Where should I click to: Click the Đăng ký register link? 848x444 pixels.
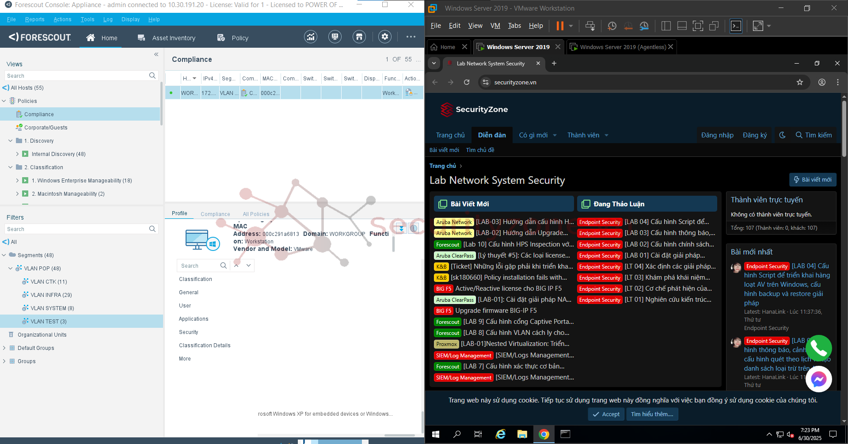tap(755, 135)
